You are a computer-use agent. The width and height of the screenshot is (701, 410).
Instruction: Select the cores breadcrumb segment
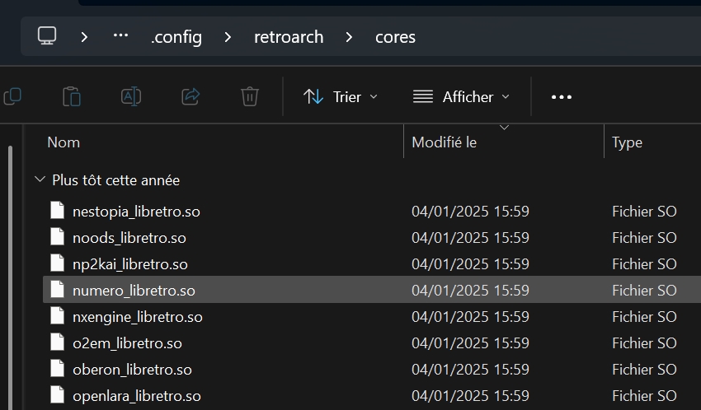(395, 37)
